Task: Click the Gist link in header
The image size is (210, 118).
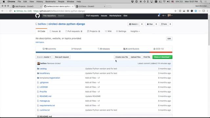Action: coord(125,16)
